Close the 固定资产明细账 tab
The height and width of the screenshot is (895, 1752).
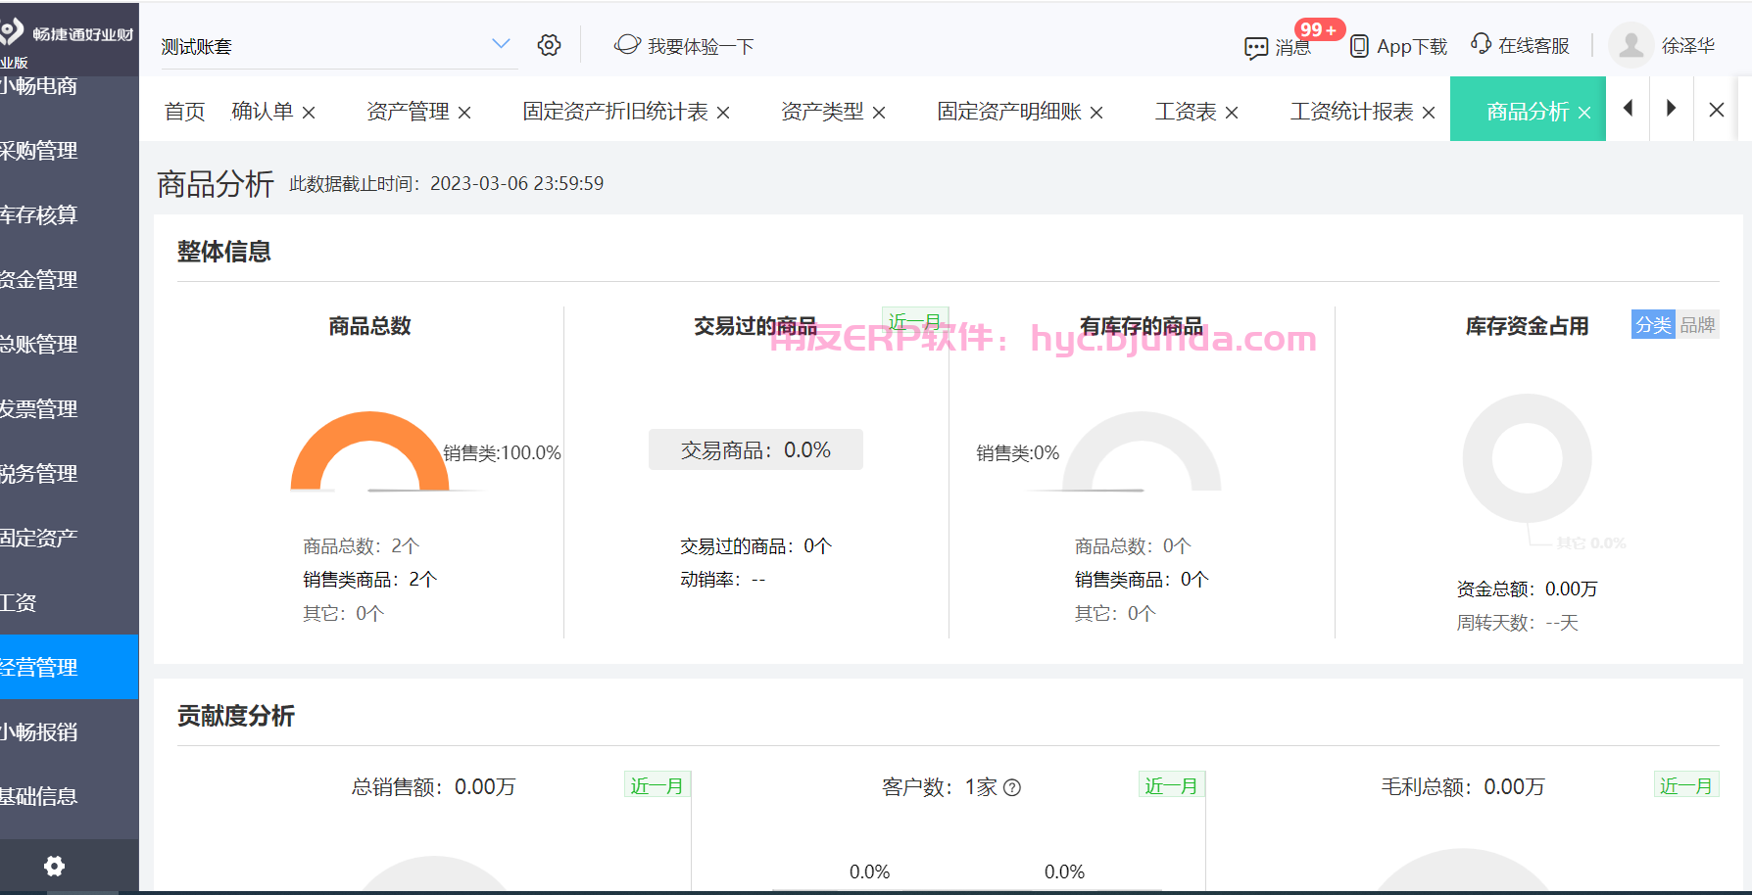[1096, 113]
